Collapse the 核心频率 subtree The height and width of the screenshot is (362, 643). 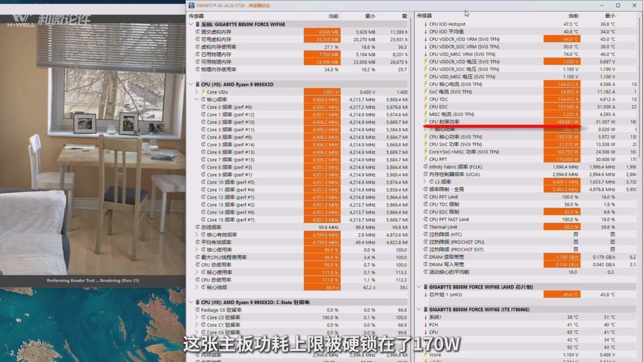[x=197, y=100]
